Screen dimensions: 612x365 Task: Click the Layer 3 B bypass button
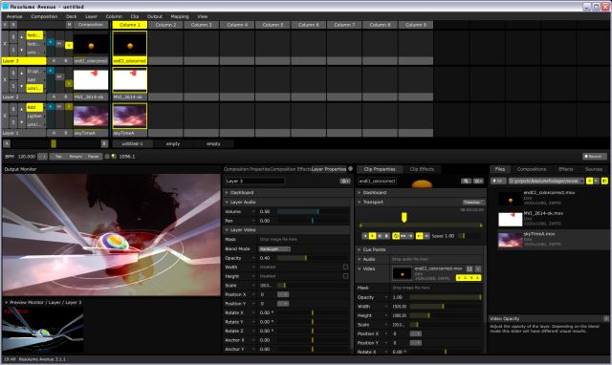click(13, 36)
